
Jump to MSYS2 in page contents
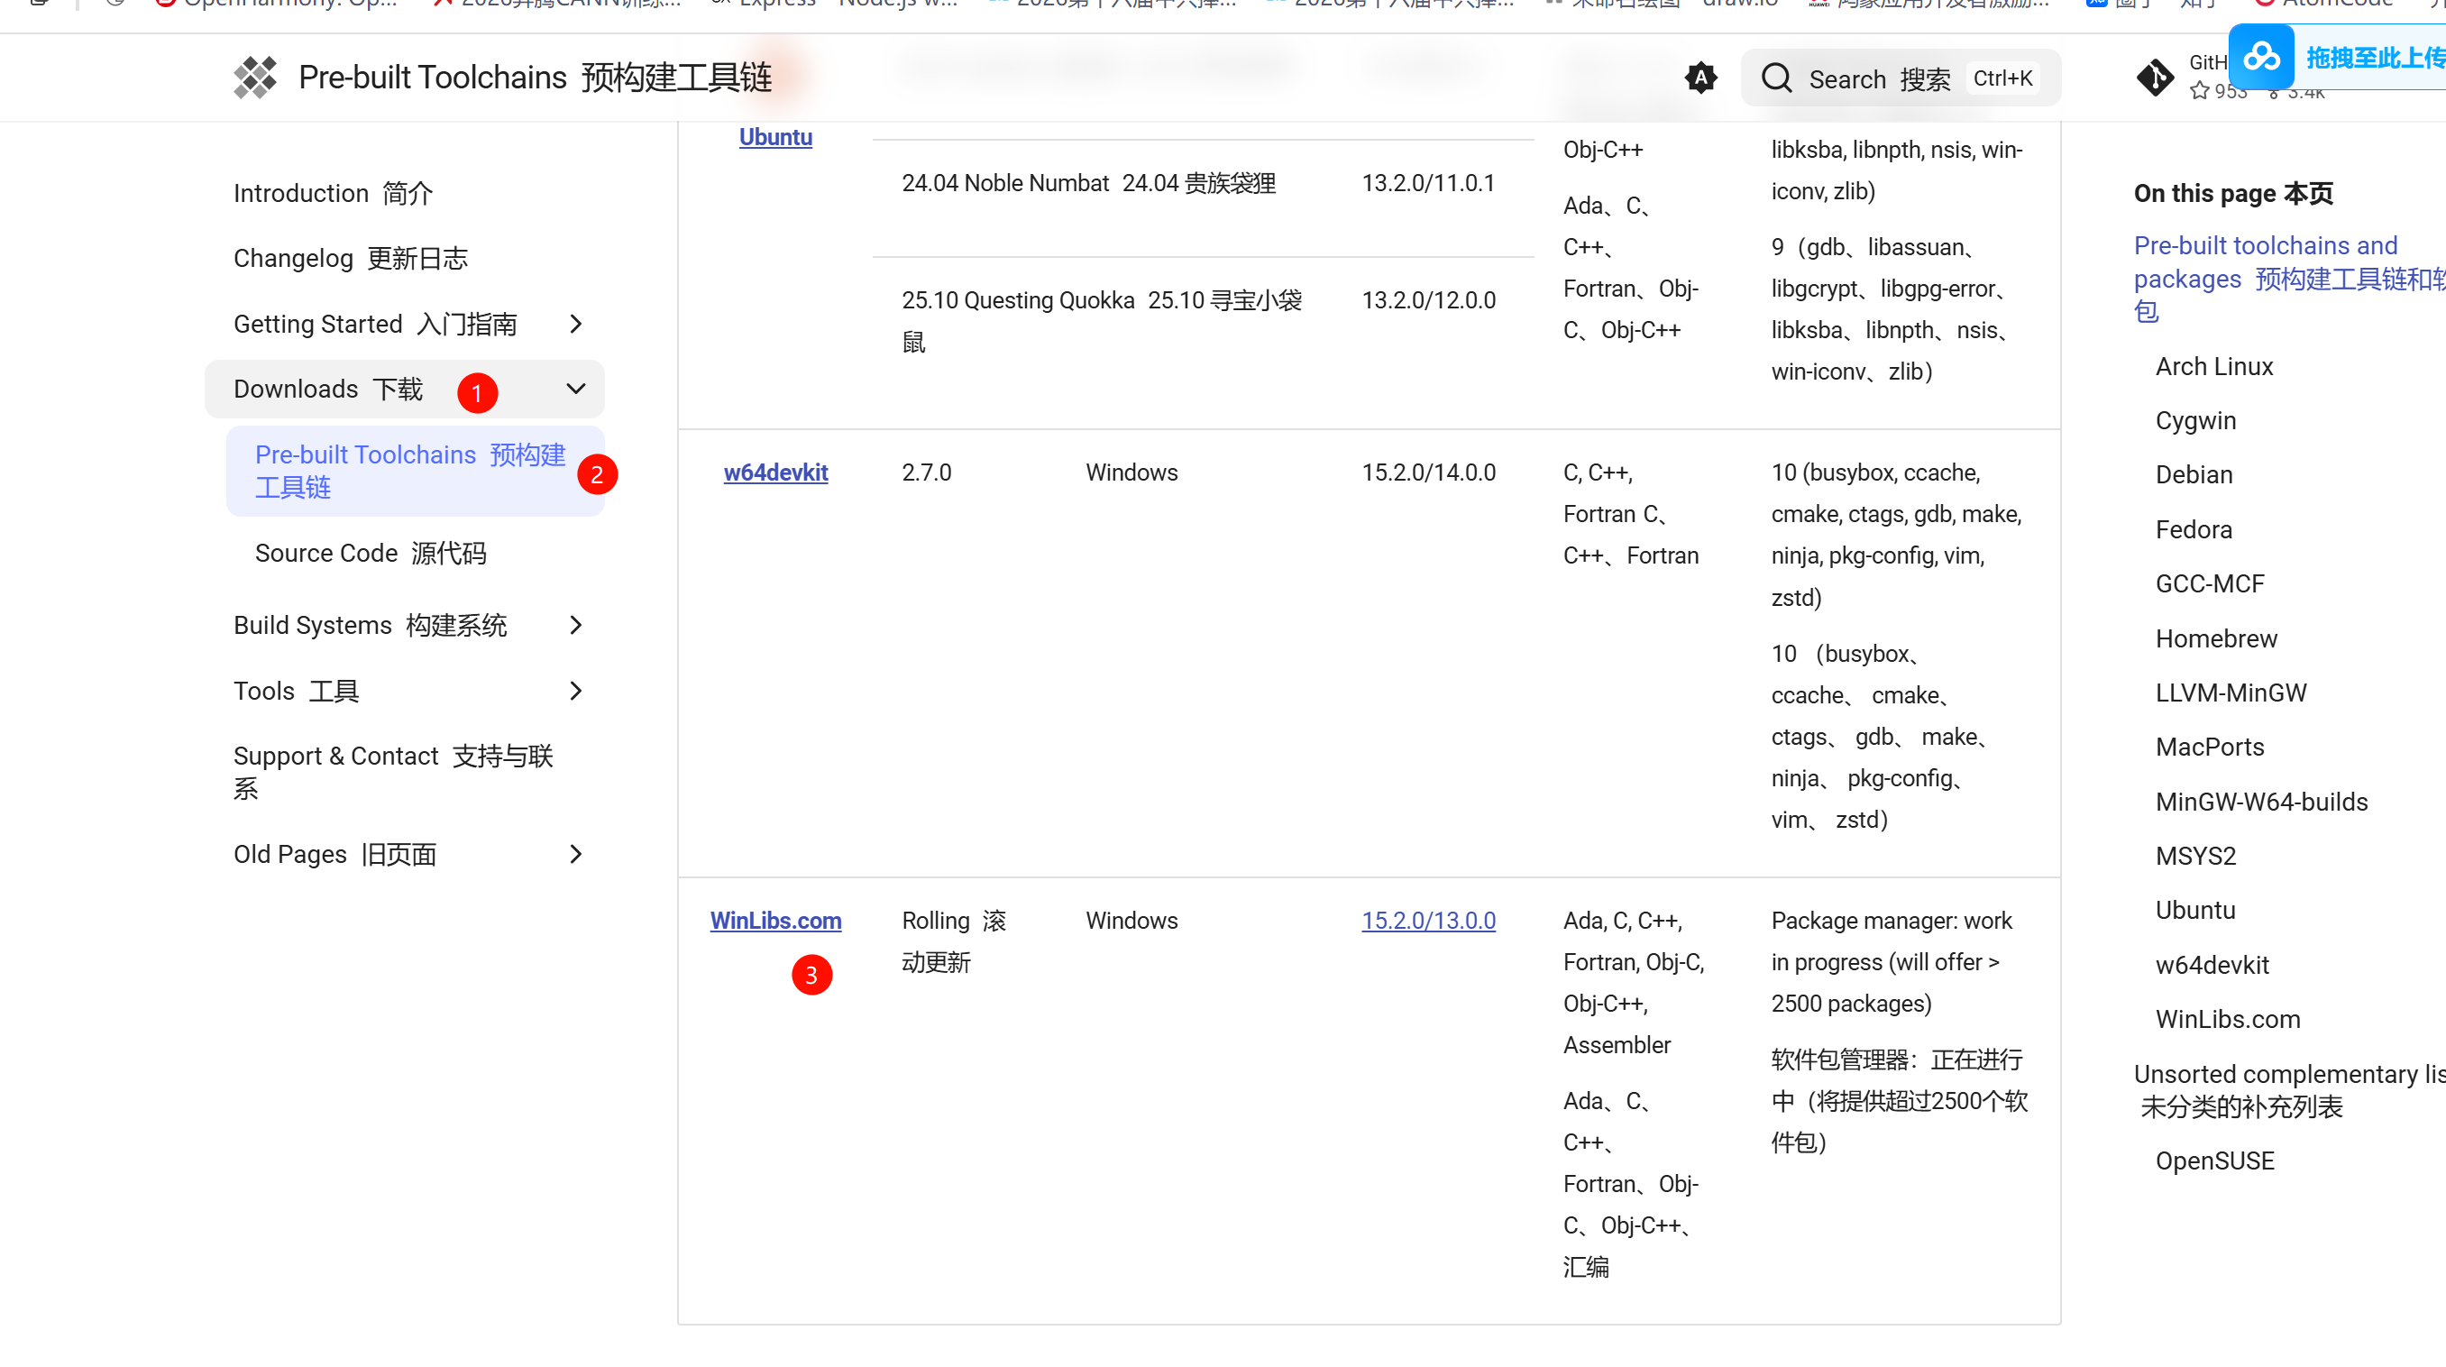click(2195, 856)
